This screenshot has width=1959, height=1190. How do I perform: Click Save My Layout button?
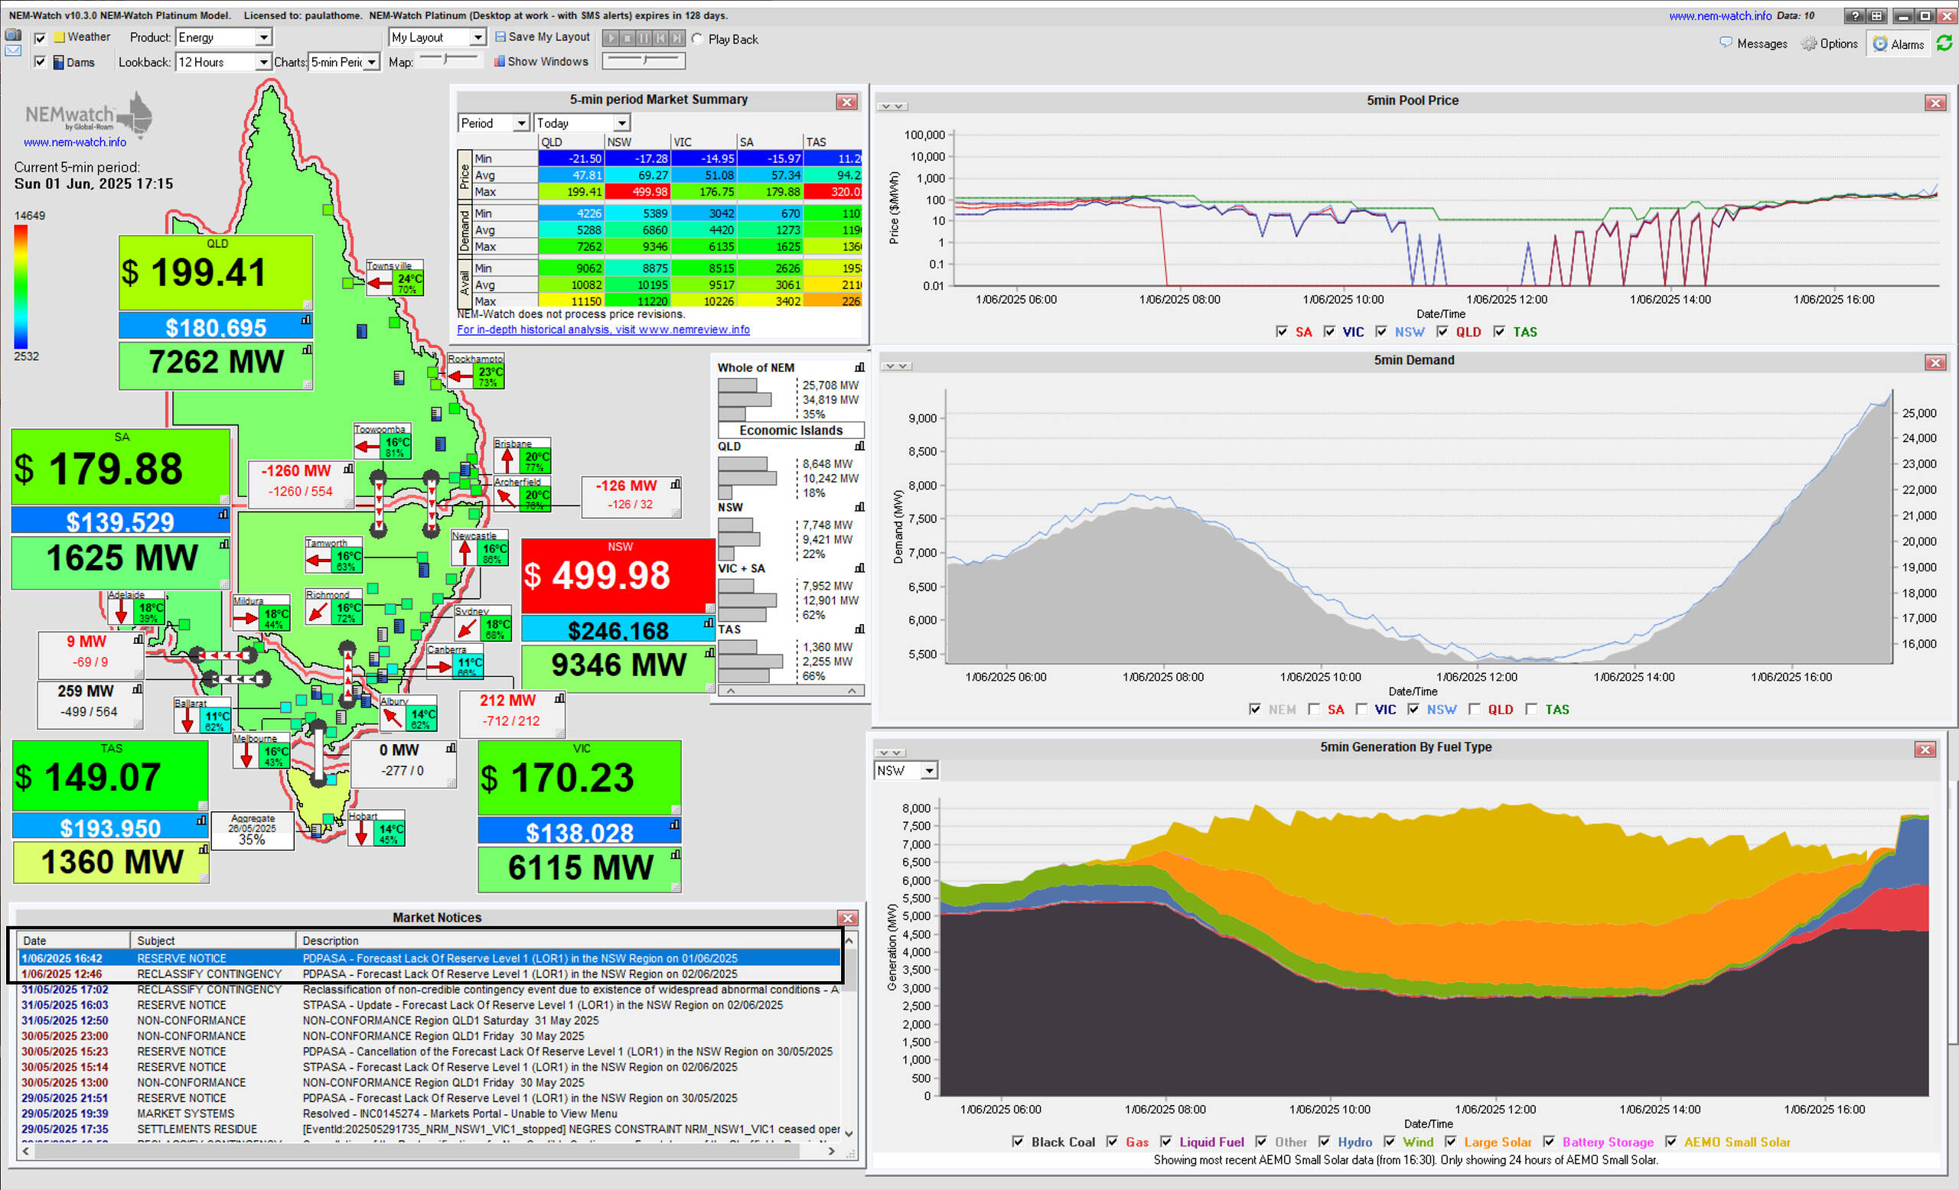[543, 37]
